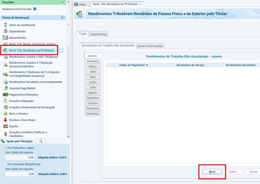Click the Pagamentos Efetuados card icon
Image resolution: width=260 pixels, height=184 pixels.
click(5, 95)
